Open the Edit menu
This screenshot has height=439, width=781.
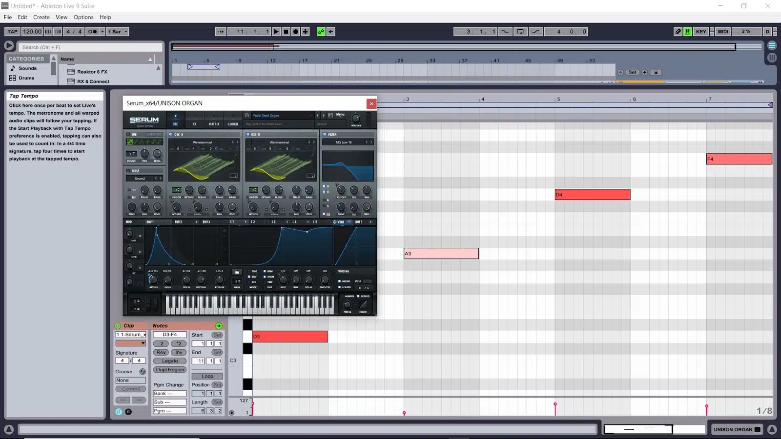tap(22, 17)
